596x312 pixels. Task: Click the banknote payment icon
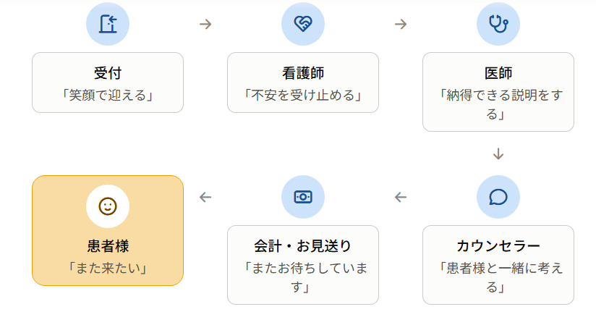(x=303, y=197)
